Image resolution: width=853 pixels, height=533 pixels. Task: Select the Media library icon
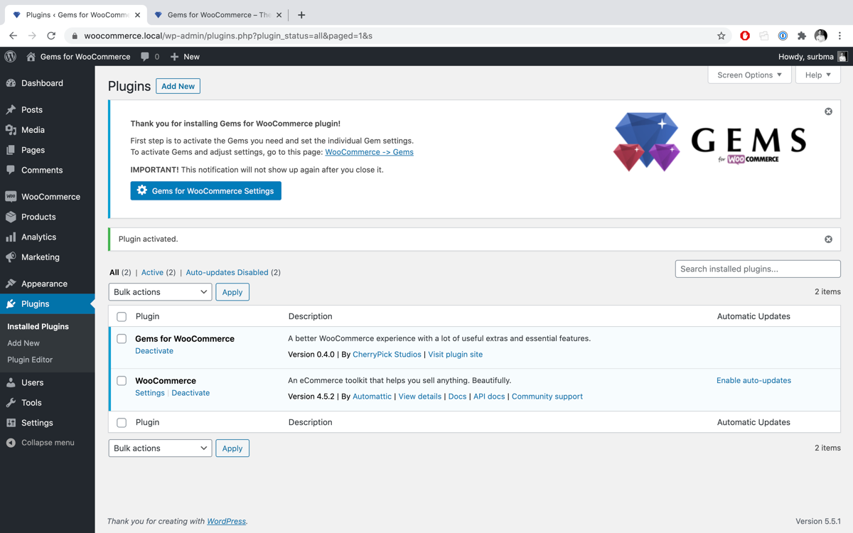[13, 129]
